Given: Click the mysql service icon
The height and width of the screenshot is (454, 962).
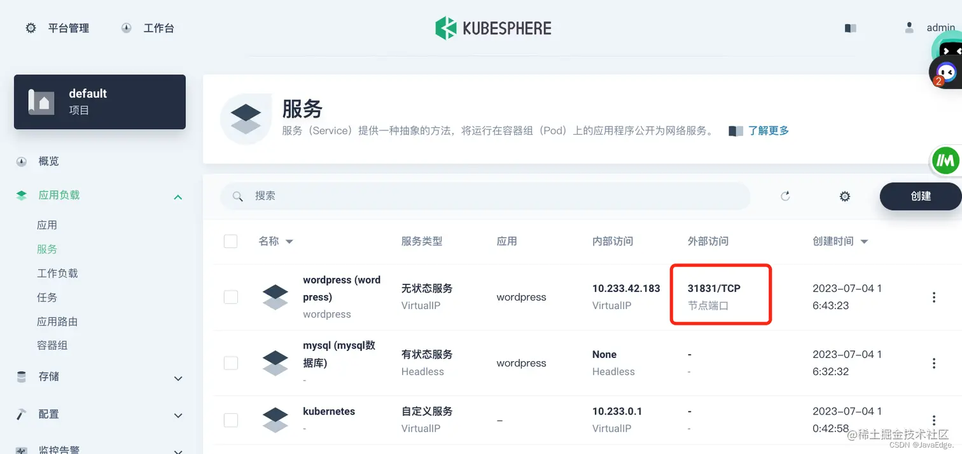Looking at the screenshot, I should [x=275, y=362].
